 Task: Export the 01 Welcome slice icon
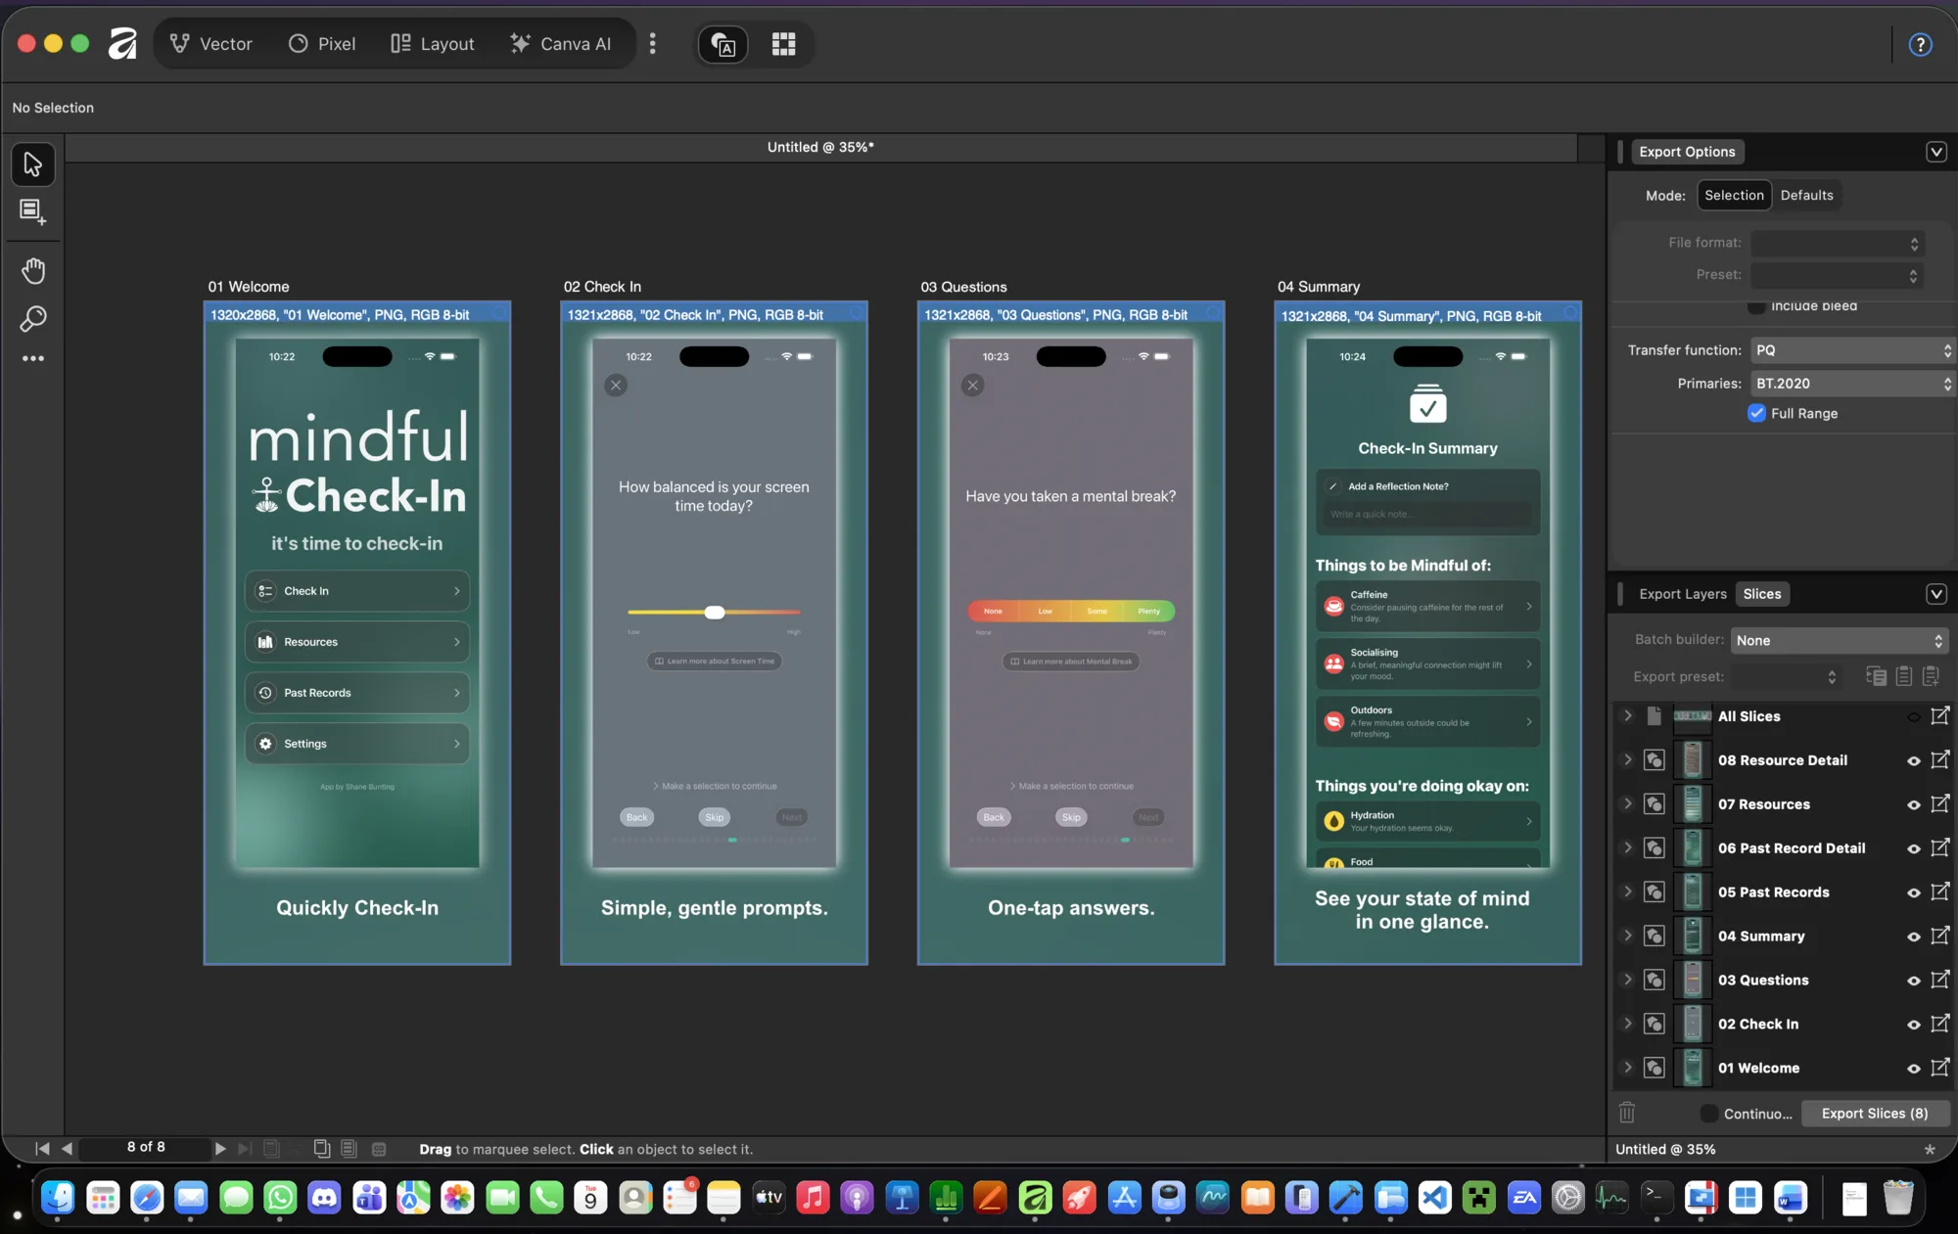click(1939, 1068)
